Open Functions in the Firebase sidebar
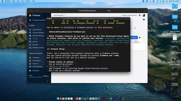 coord(35,45)
